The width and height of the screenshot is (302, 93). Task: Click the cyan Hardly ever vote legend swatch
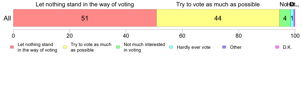pyautogui.click(x=171, y=47)
